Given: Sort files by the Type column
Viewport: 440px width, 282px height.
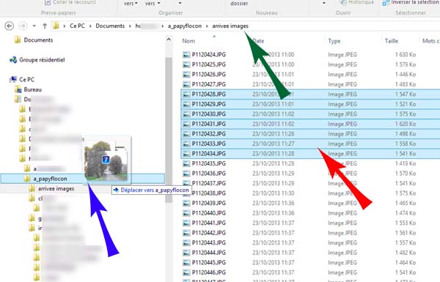Looking at the screenshot, I should coord(334,41).
